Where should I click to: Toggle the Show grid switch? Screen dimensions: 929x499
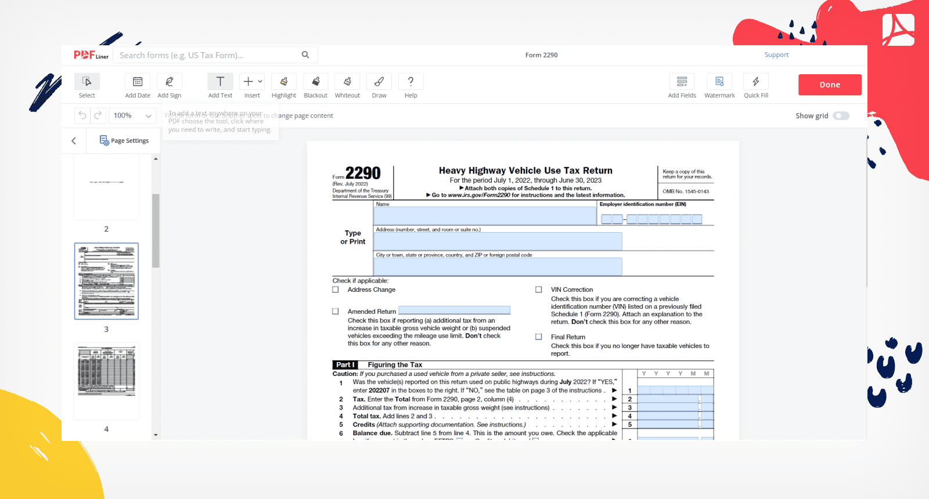pyautogui.click(x=841, y=116)
